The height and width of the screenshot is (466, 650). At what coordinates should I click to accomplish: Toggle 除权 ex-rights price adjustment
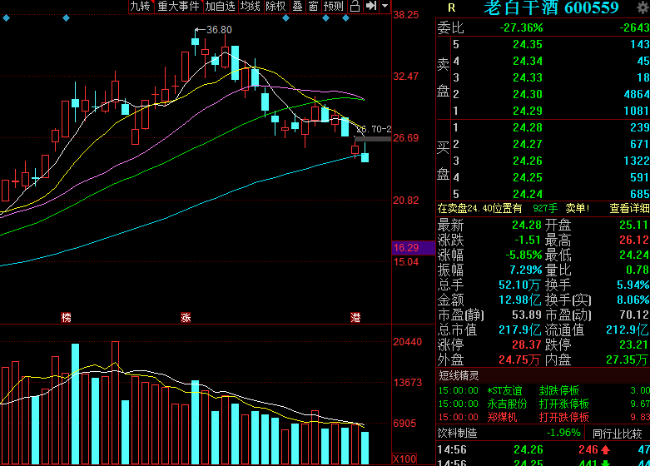tap(275, 7)
